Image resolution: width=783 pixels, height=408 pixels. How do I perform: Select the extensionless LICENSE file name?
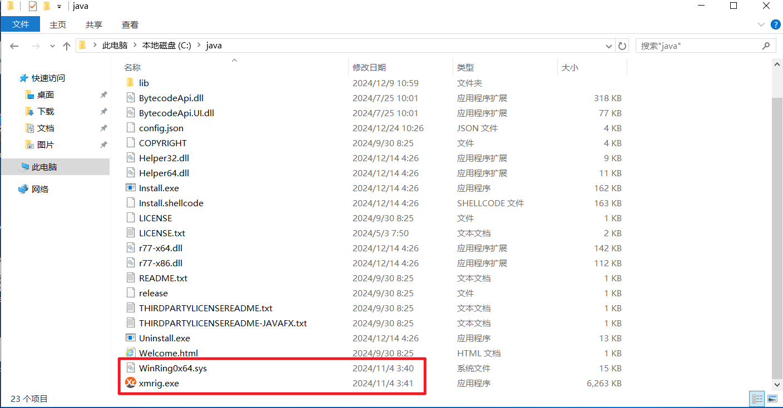point(156,218)
